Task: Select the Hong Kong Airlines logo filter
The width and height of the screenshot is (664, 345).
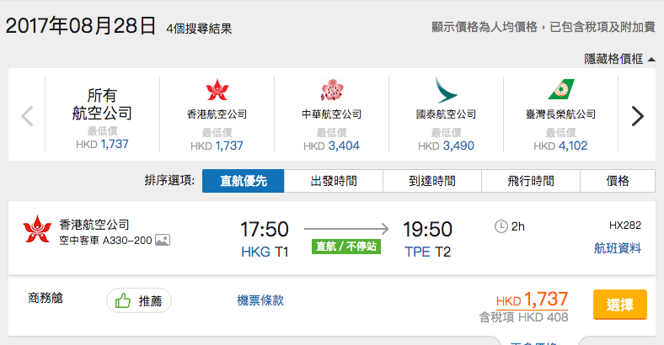Action: pyautogui.click(x=217, y=90)
